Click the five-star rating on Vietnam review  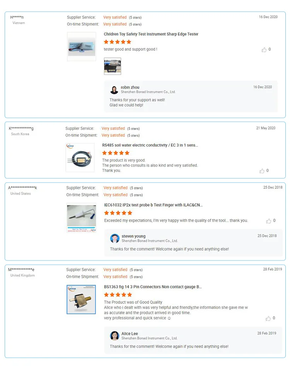[x=118, y=42]
